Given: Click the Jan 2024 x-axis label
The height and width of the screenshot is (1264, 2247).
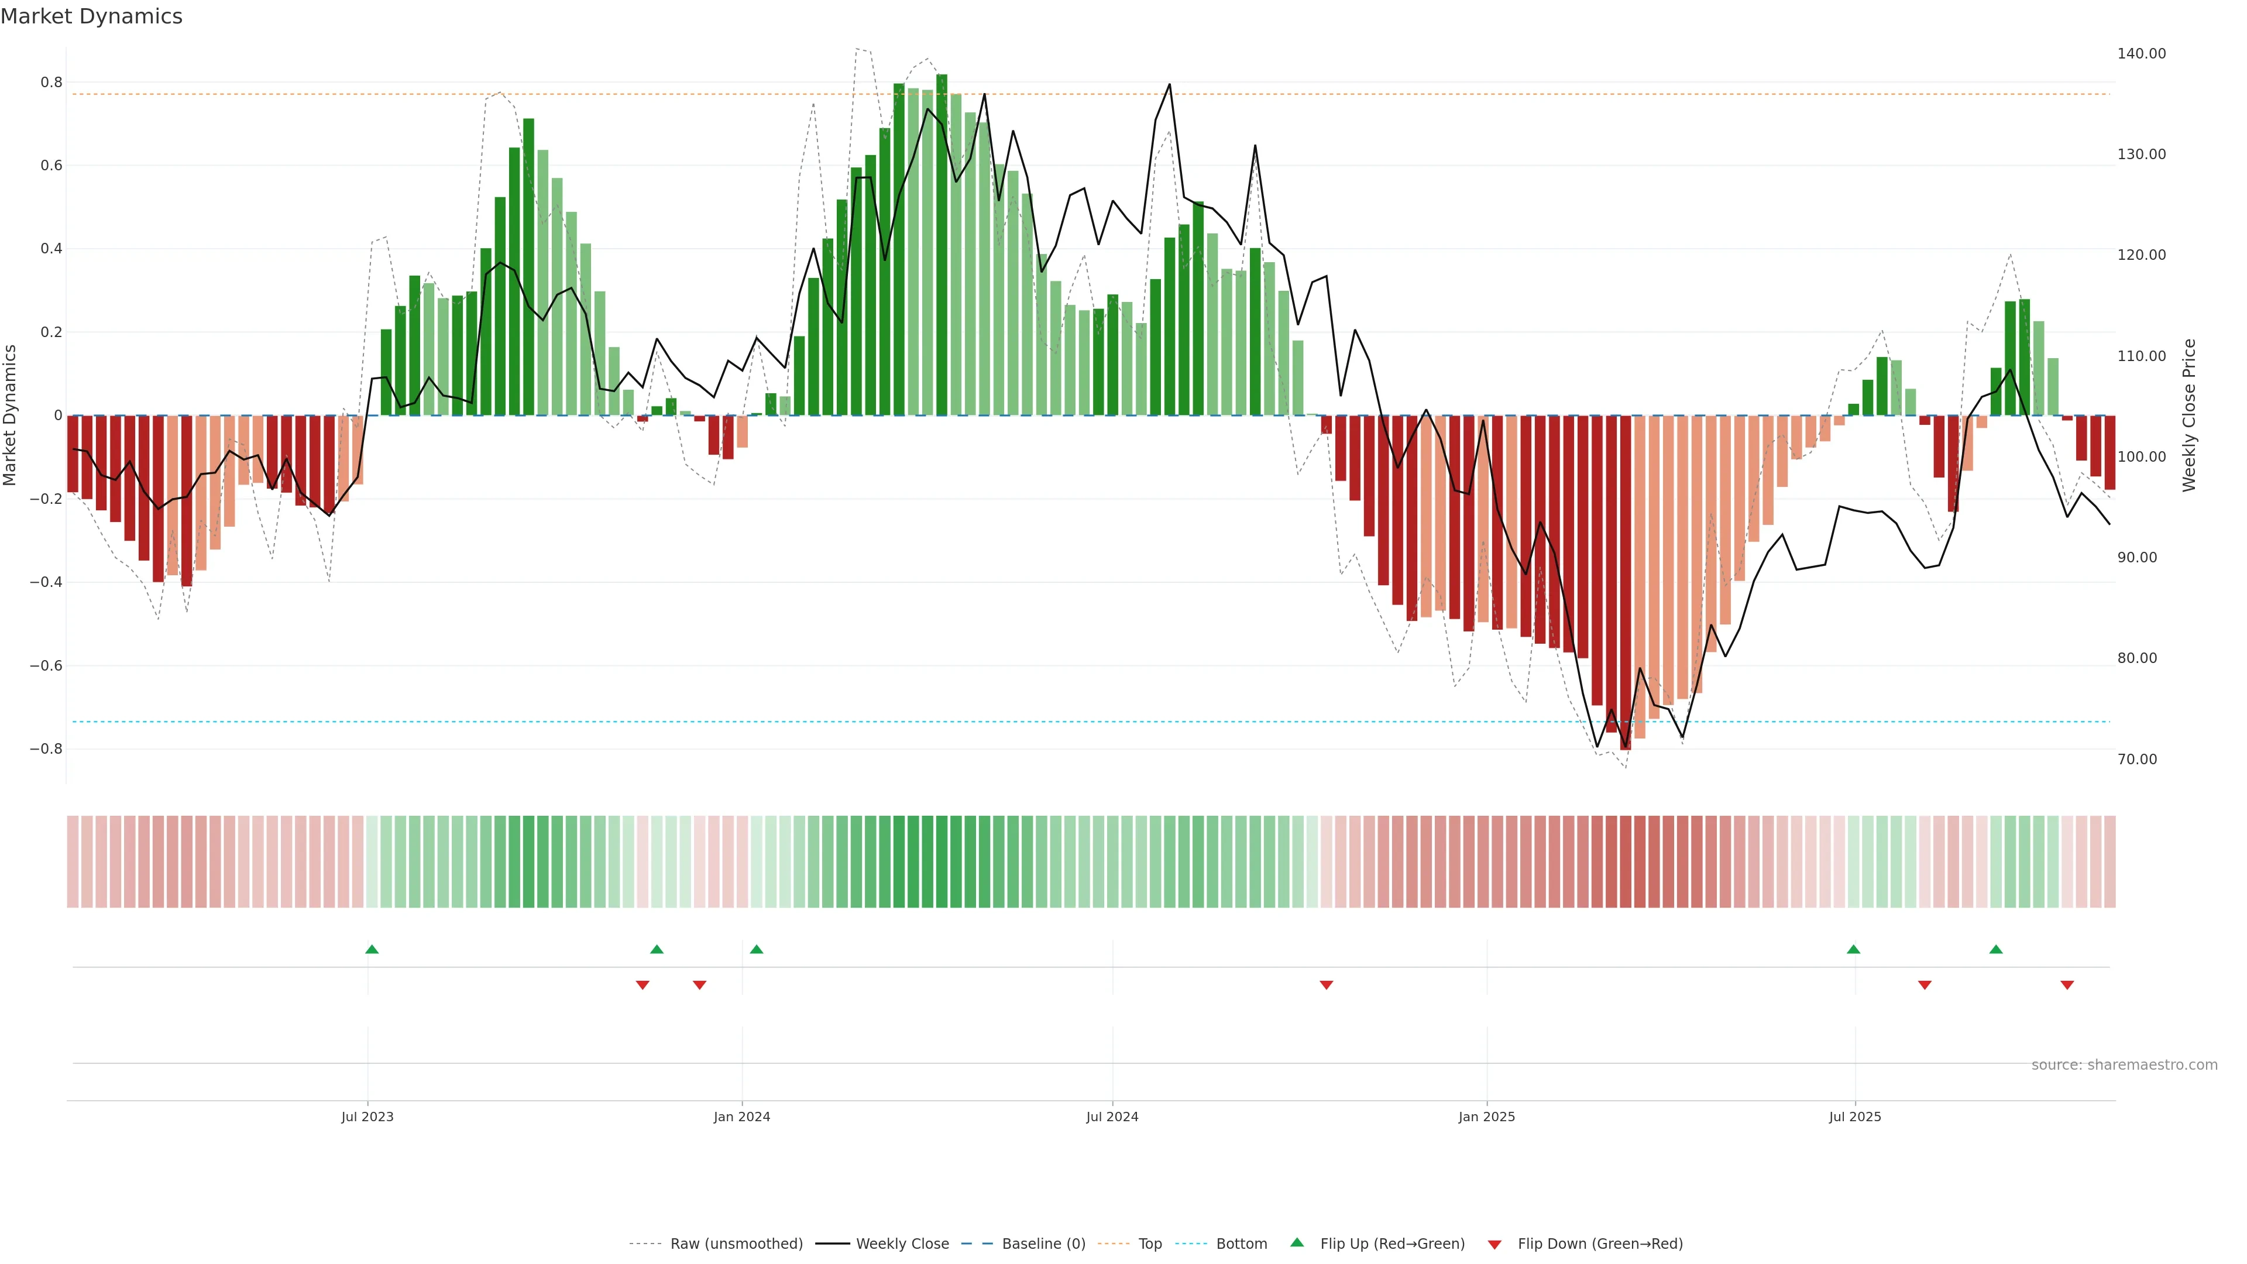Looking at the screenshot, I should (741, 1117).
